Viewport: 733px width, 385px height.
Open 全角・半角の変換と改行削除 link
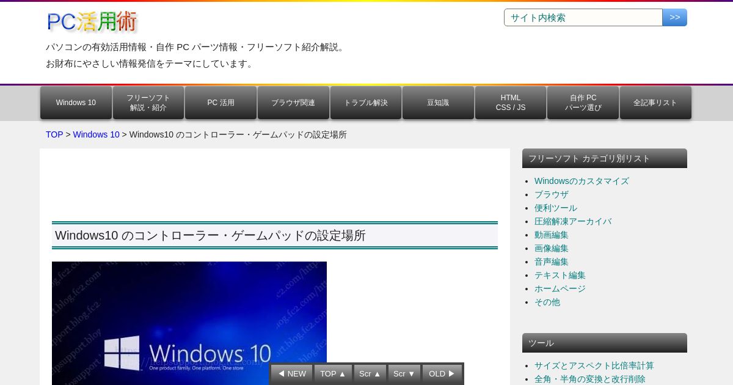[x=590, y=379]
